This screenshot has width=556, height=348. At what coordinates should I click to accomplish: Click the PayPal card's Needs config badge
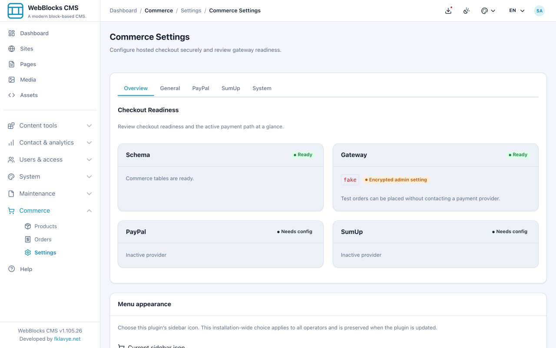tap(295, 232)
